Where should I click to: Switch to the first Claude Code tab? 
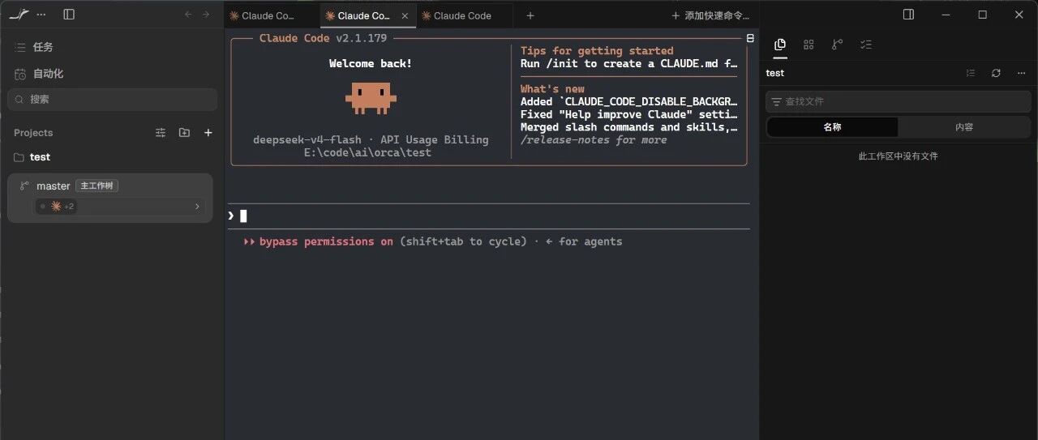coord(272,15)
